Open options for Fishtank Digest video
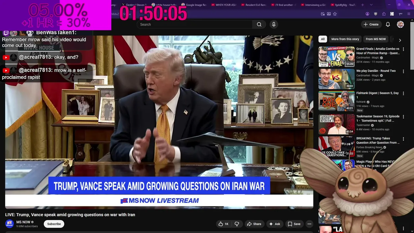This screenshot has width=414, height=233. (x=403, y=93)
